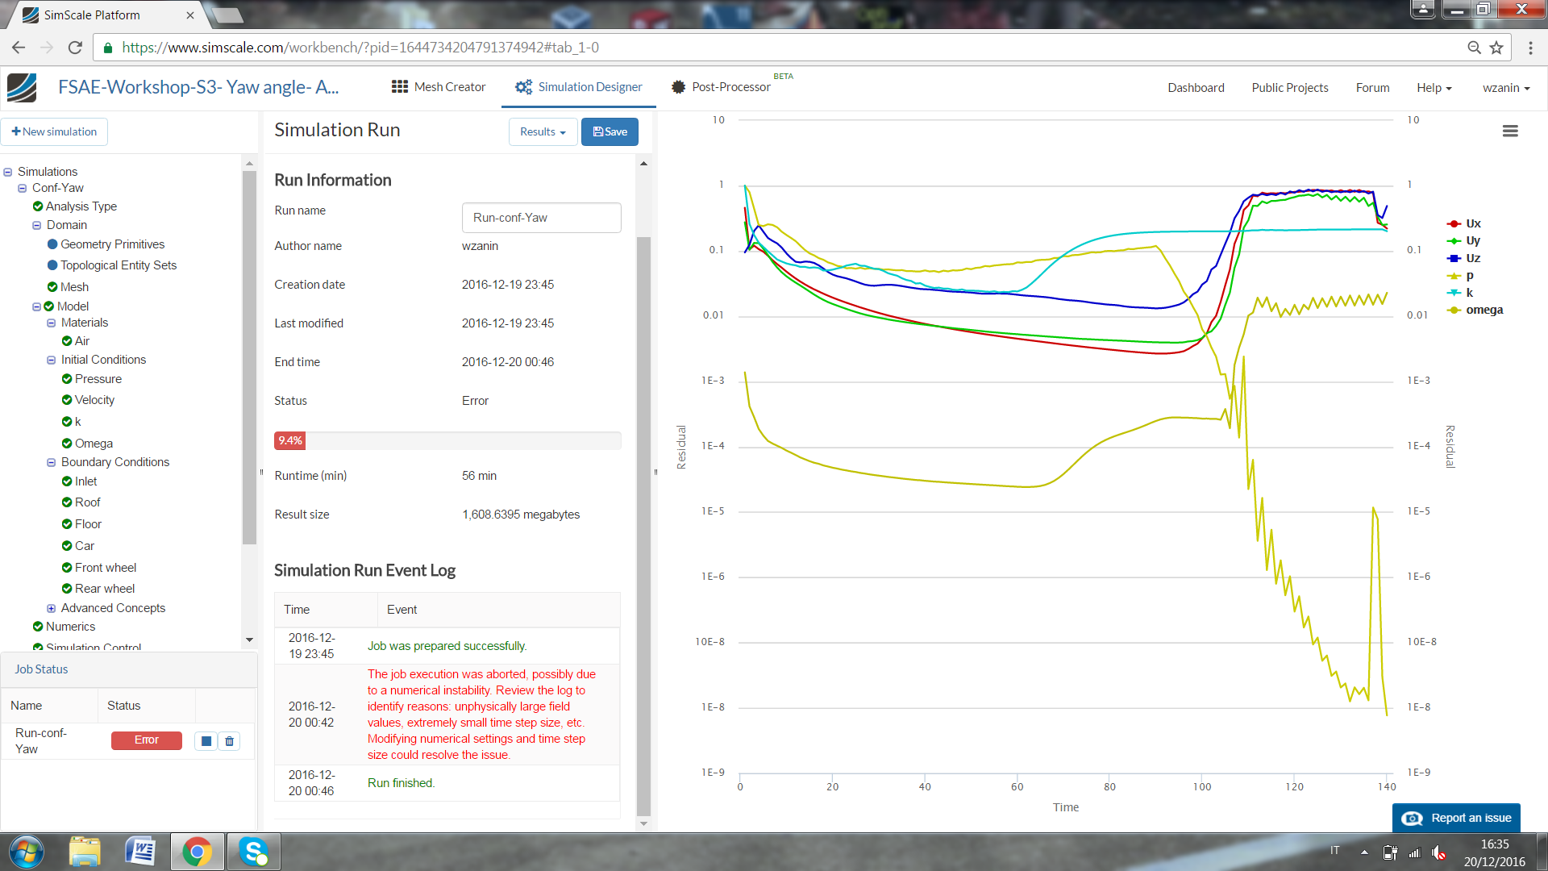Delete Run-conf-Yaw job with trash icon
The image size is (1548, 871).
tap(230, 741)
